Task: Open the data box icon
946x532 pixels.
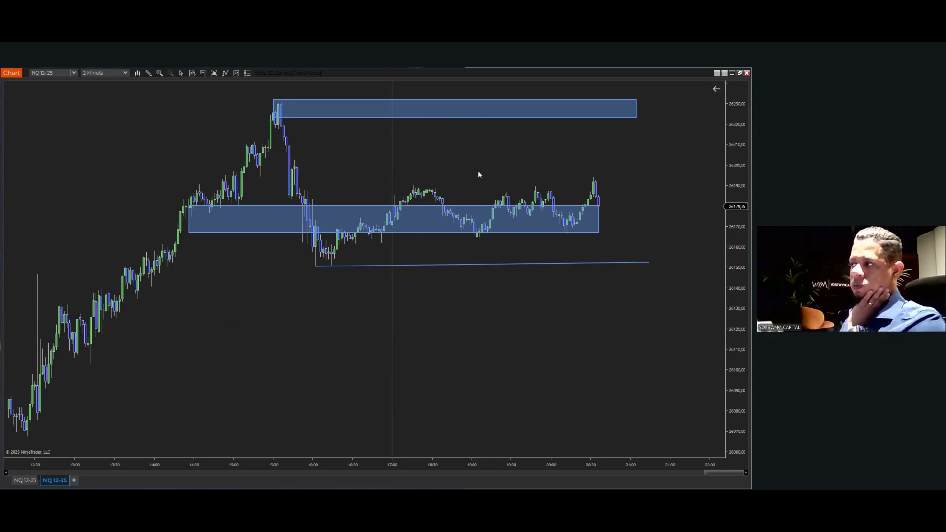Action: [x=192, y=73]
